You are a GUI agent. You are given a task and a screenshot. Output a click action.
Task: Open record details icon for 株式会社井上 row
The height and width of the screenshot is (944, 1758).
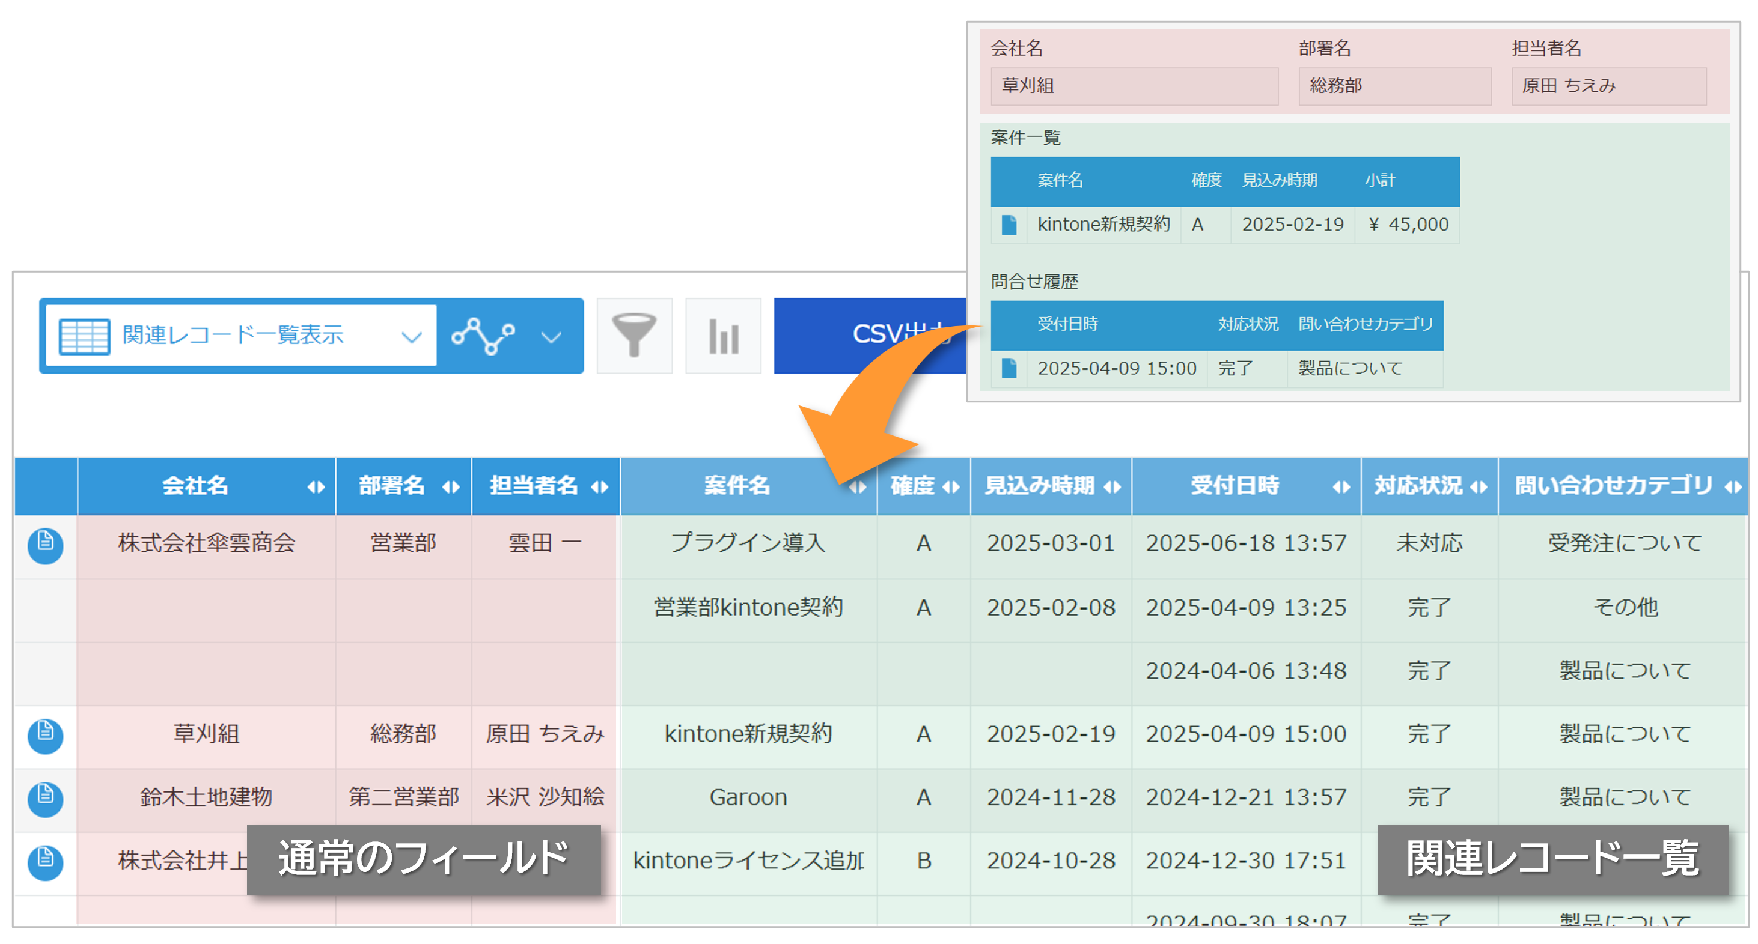click(x=45, y=863)
